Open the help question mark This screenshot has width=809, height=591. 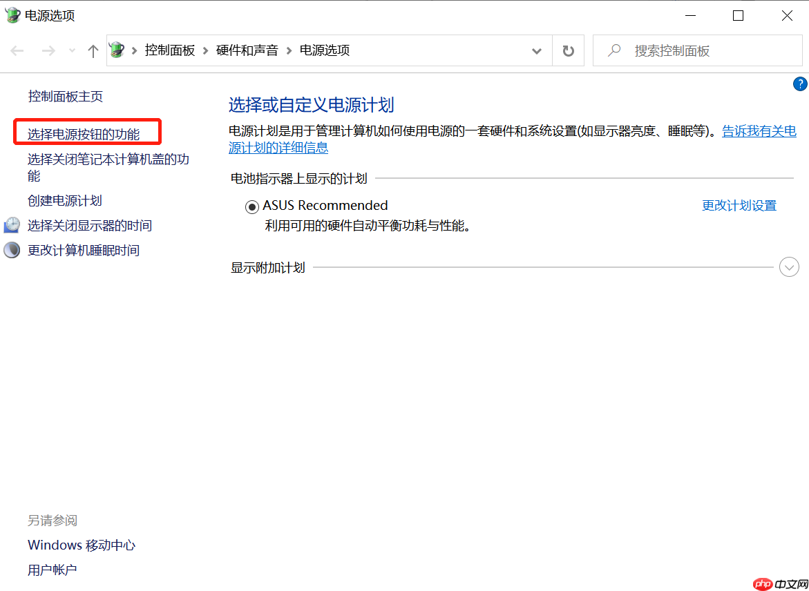tap(800, 84)
